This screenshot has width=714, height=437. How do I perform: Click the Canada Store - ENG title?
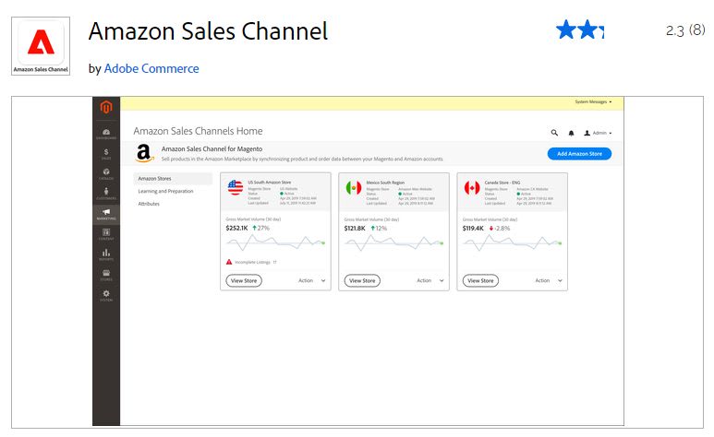pyautogui.click(x=502, y=183)
